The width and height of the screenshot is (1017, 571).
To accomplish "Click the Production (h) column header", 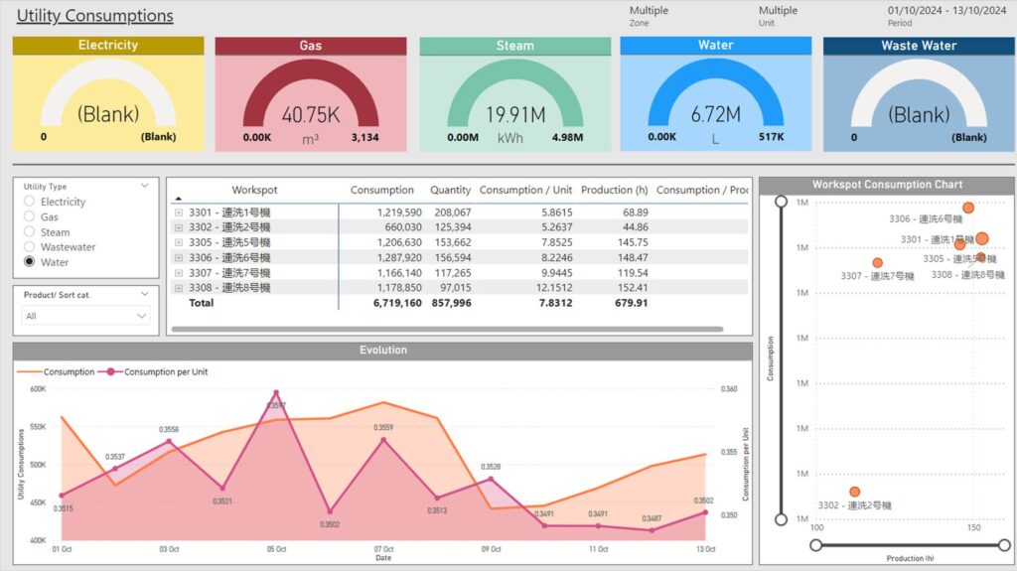I will click(614, 190).
